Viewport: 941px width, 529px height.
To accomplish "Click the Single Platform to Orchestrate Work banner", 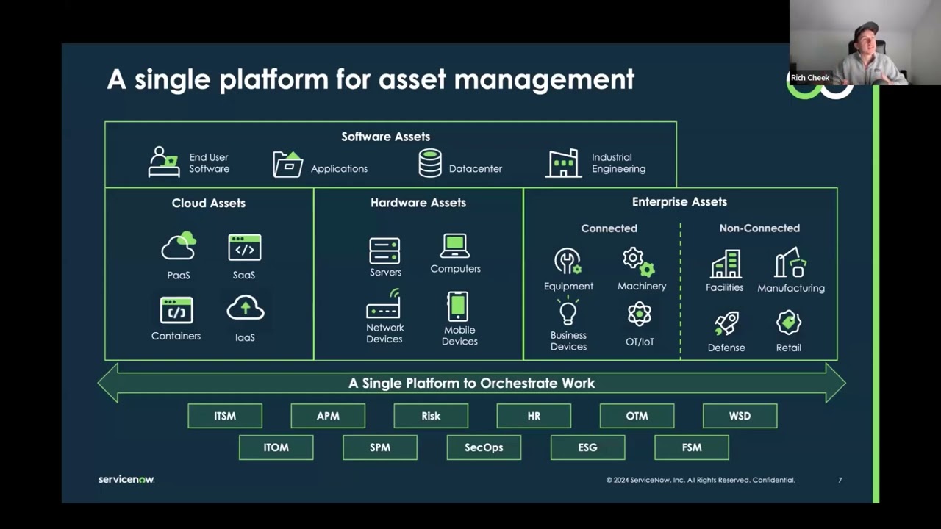I will pos(471,383).
